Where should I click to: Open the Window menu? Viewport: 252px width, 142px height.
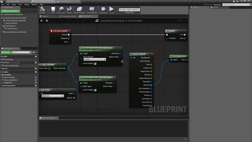[34, 4]
